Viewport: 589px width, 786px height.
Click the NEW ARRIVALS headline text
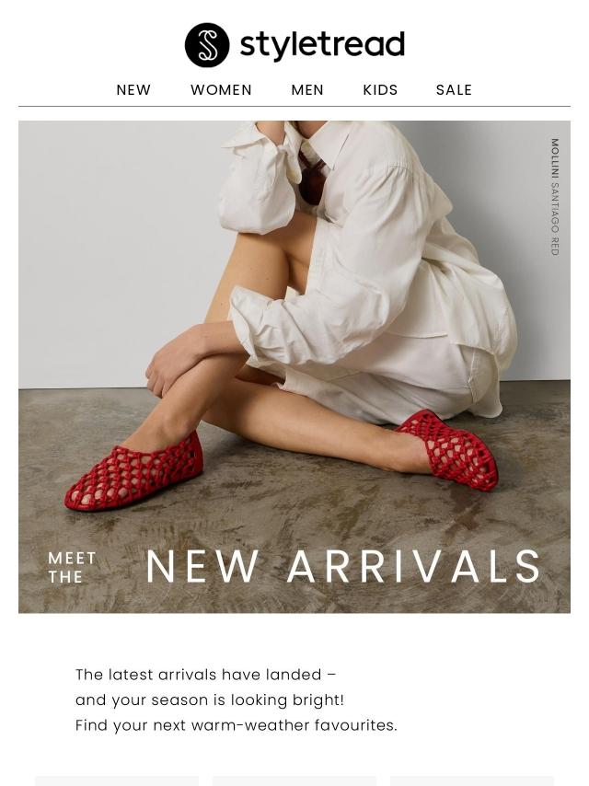[x=344, y=566]
